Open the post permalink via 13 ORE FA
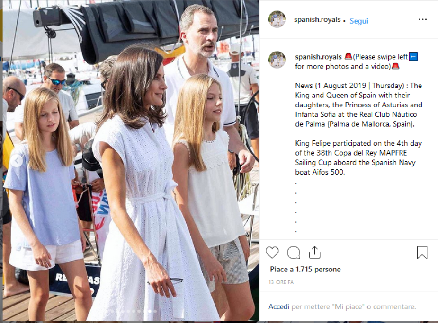 tap(281, 282)
